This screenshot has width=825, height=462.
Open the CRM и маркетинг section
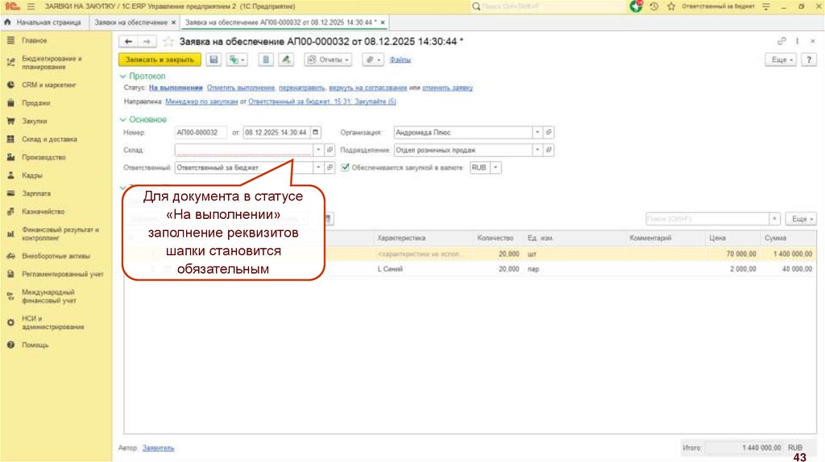pyautogui.click(x=48, y=85)
